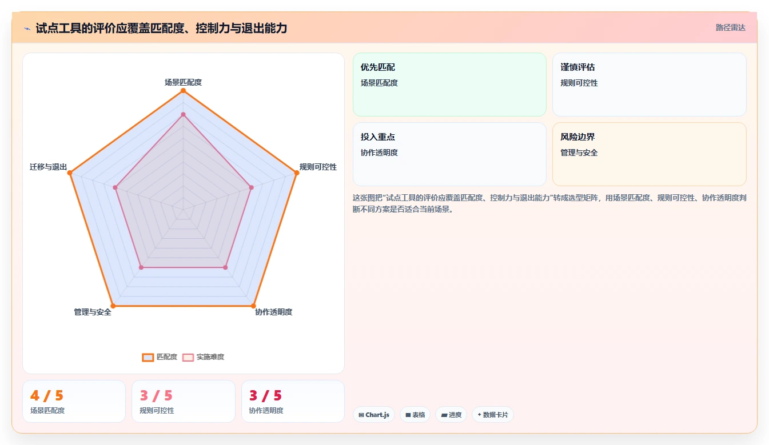
Task: Select the 进度 tag
Action: [451, 415]
